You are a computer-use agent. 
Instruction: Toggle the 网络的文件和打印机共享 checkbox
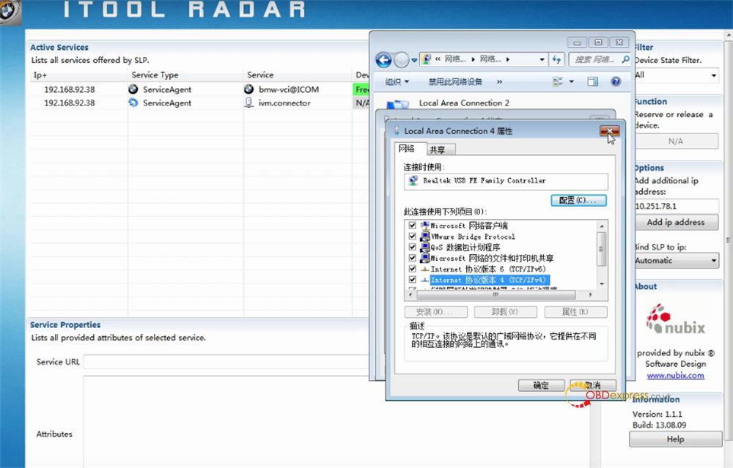[x=412, y=258]
